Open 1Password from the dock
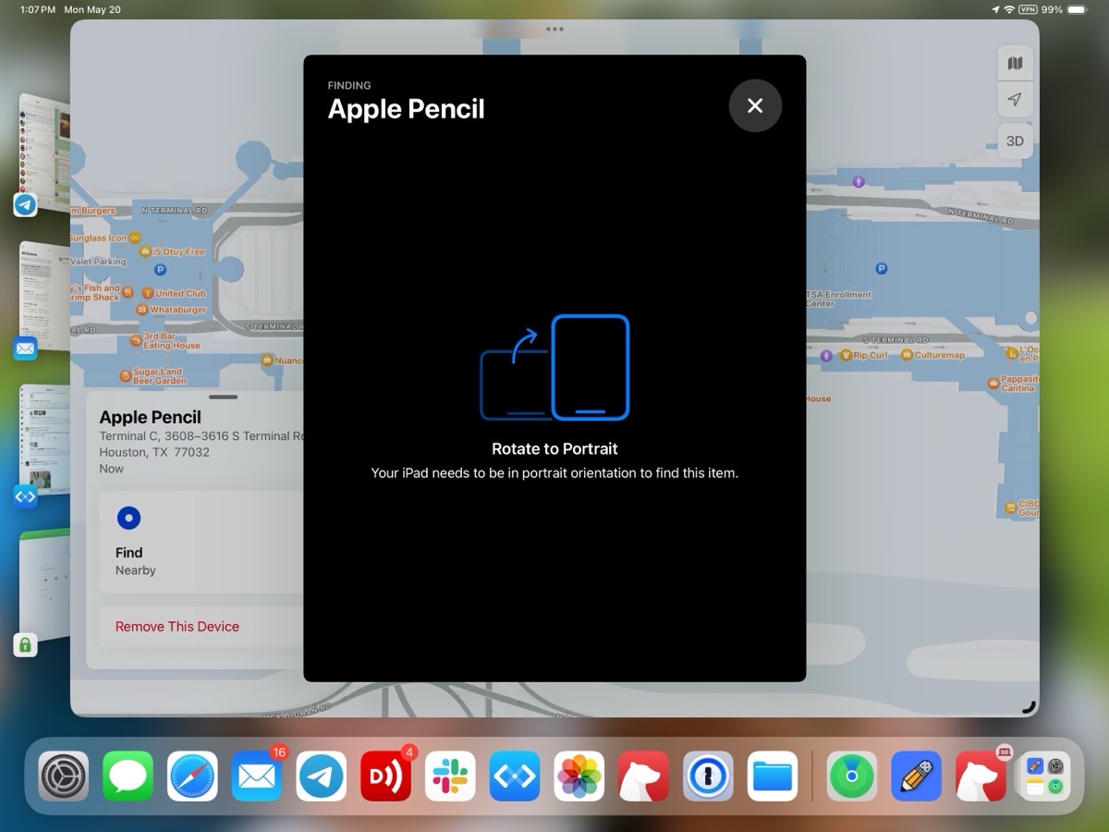This screenshot has width=1109, height=832. (708, 776)
